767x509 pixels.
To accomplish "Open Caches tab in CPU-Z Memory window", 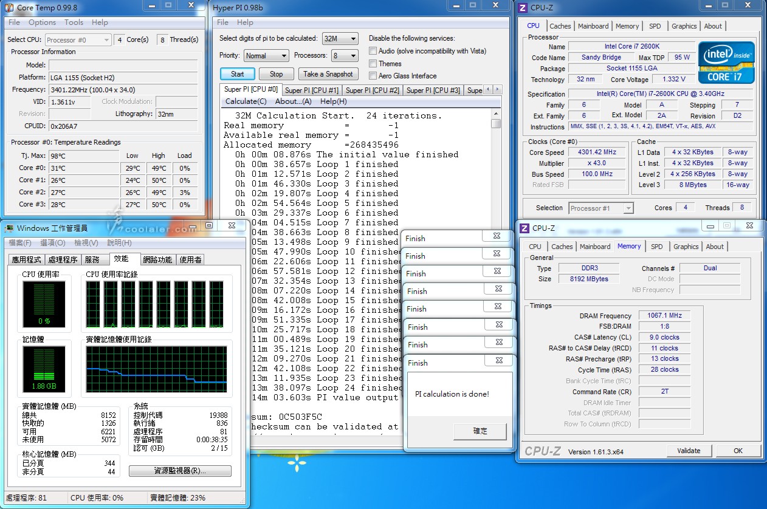I will (x=562, y=247).
